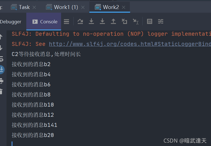The height and width of the screenshot is (146, 211).
Task: Click the output line '接收到的消息b20'
Action: (33, 135)
